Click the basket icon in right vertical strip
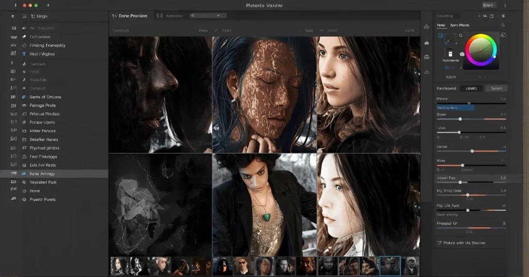 (426, 57)
